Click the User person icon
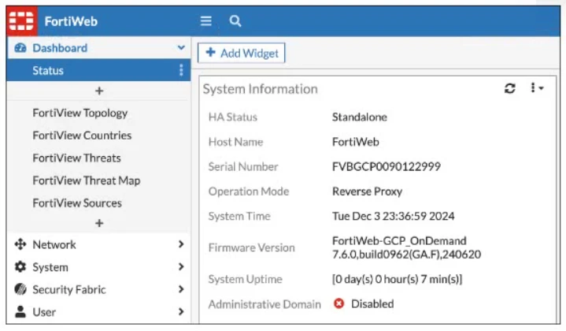The width and height of the screenshot is (566, 331). click(x=21, y=312)
